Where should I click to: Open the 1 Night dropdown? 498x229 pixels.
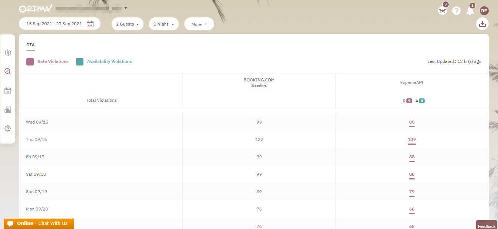click(x=164, y=24)
